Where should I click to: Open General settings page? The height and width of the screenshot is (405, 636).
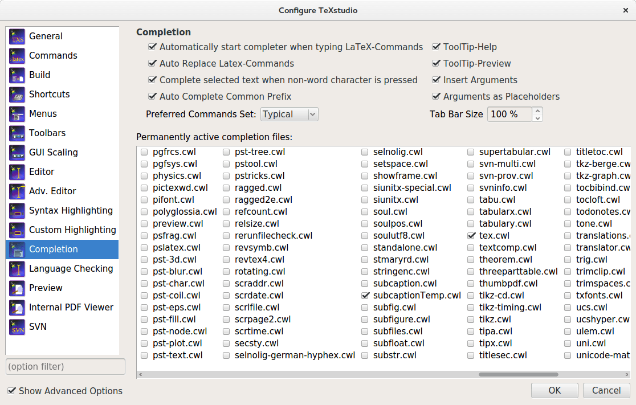(46, 36)
